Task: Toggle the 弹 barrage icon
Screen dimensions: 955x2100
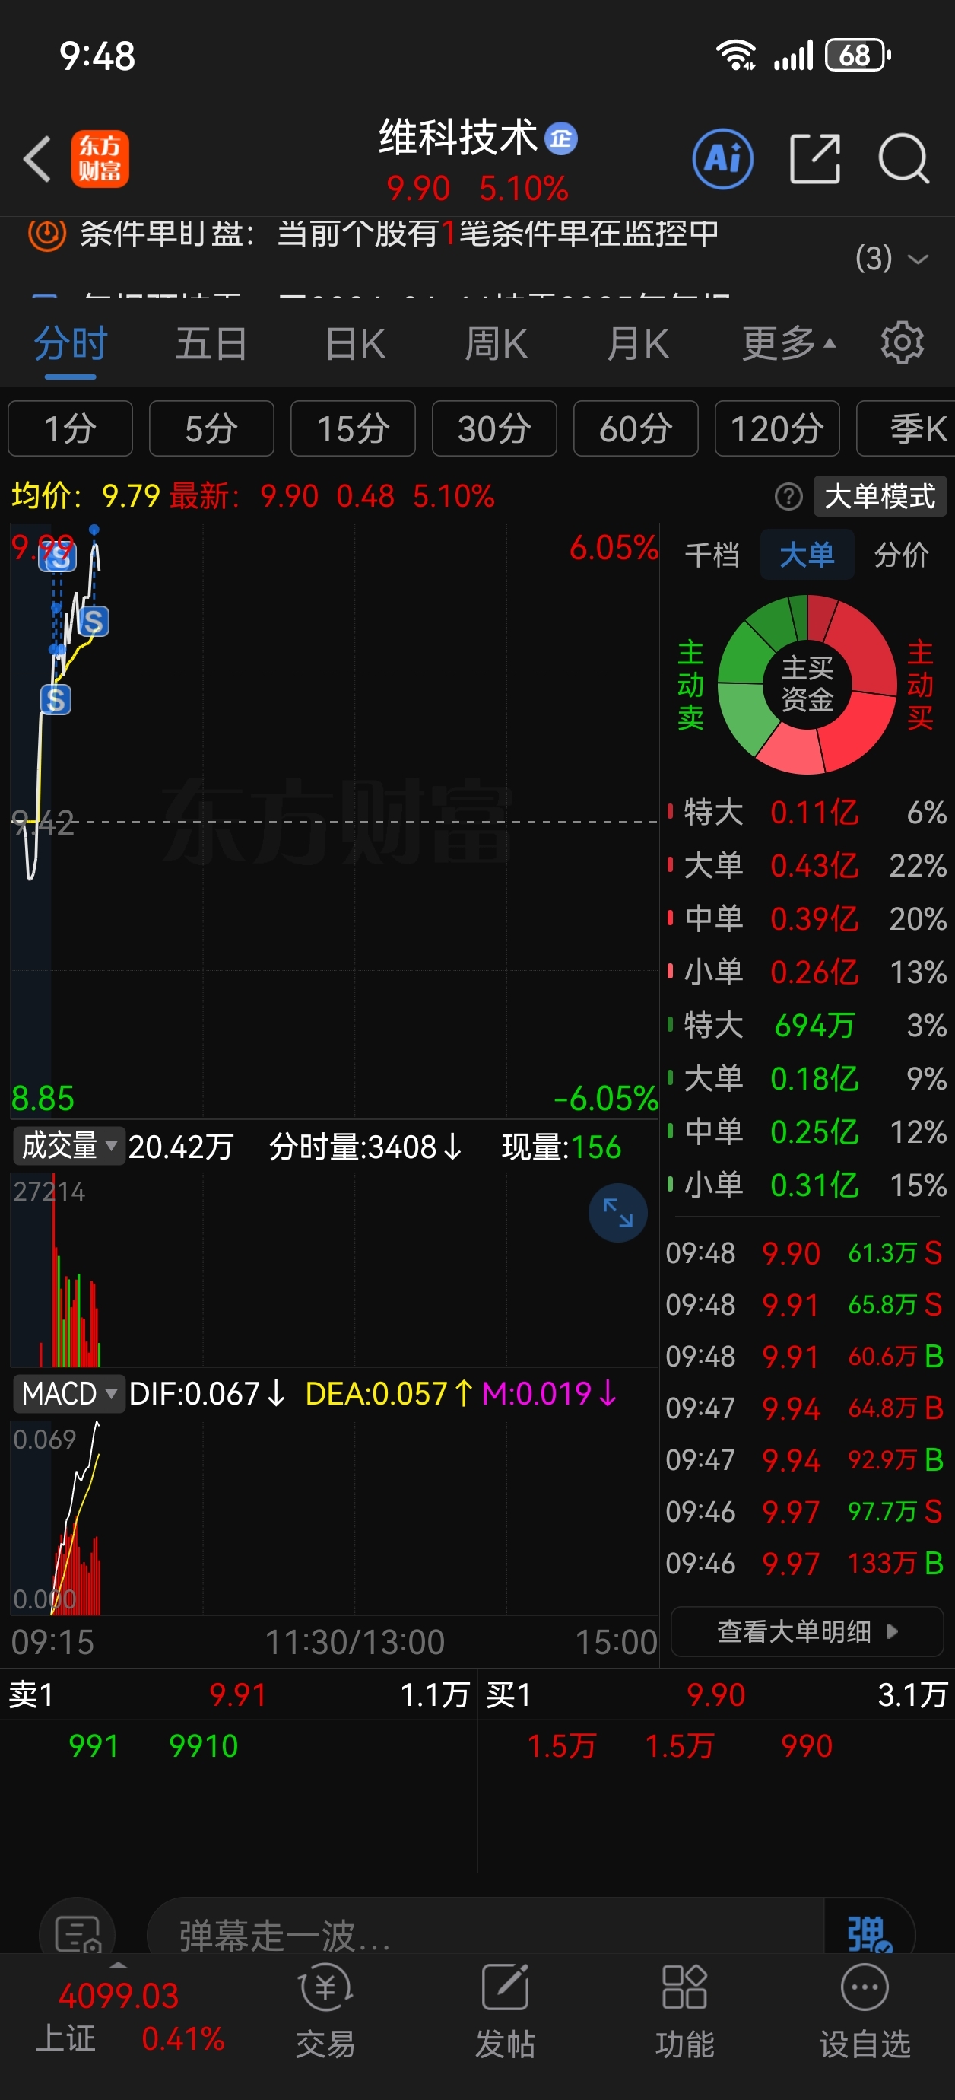Action: pos(869,1932)
